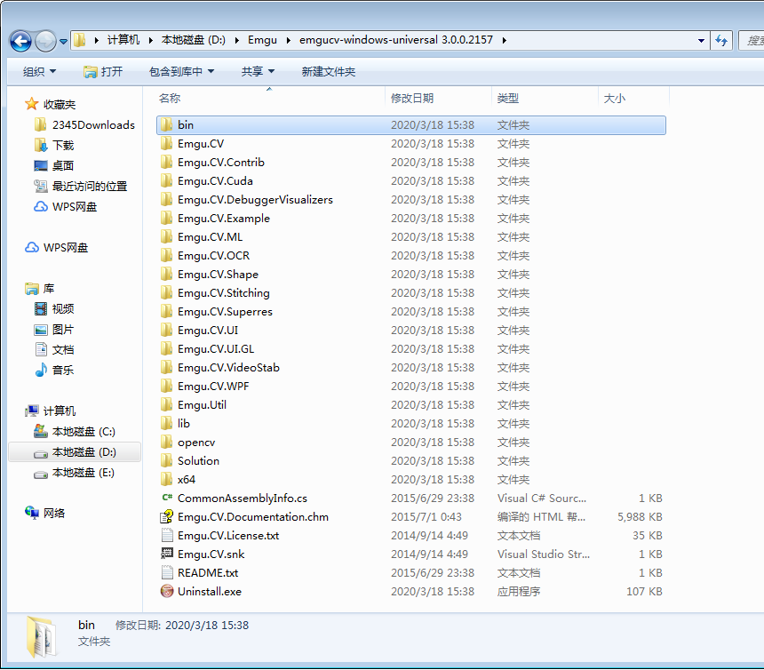
Task: Select Emgu.Util folder
Action: (x=202, y=405)
